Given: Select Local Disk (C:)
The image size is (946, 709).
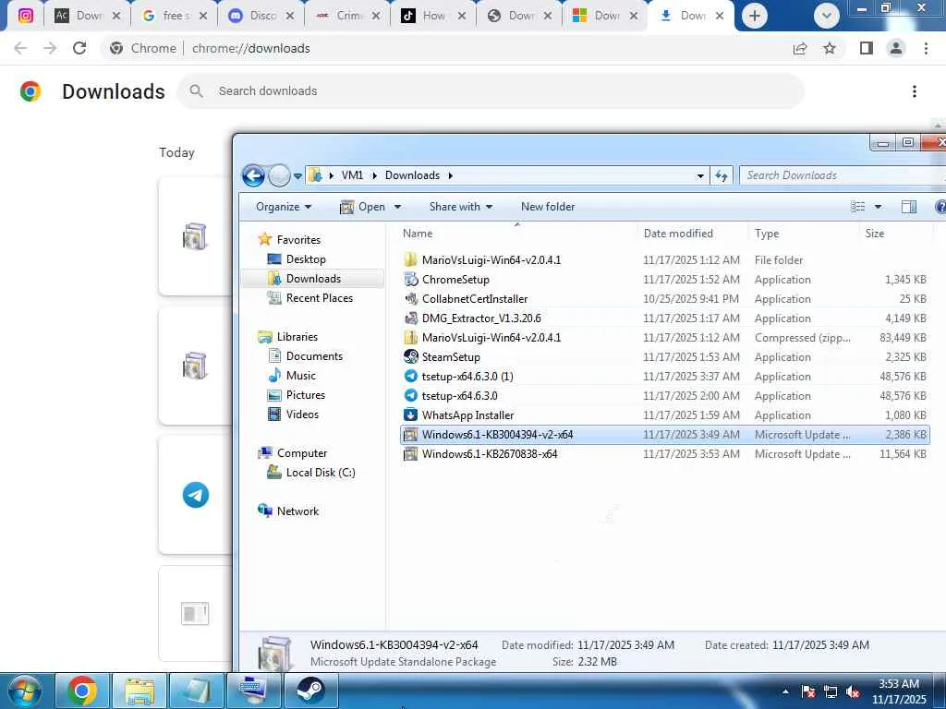Looking at the screenshot, I should click(x=321, y=473).
